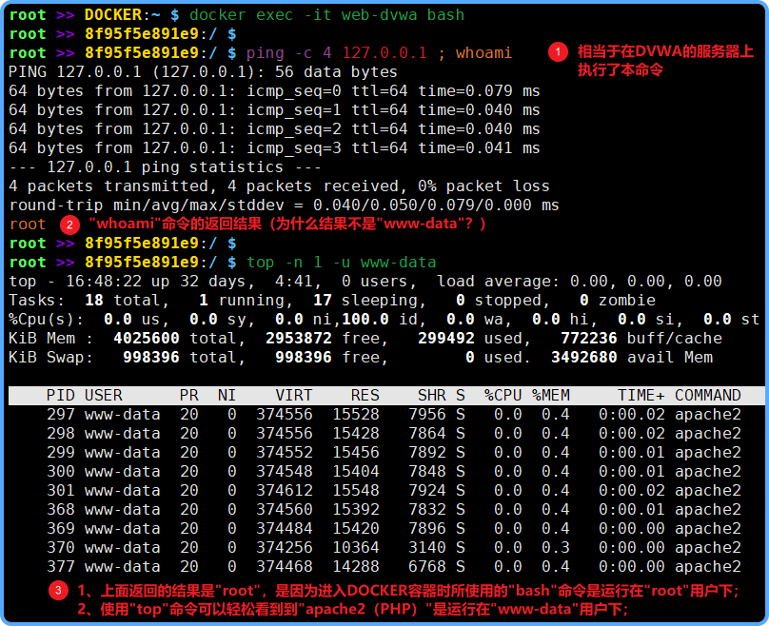Click the ping reply line with icmp_seq=2
The width and height of the screenshot is (769, 626).
(x=274, y=129)
